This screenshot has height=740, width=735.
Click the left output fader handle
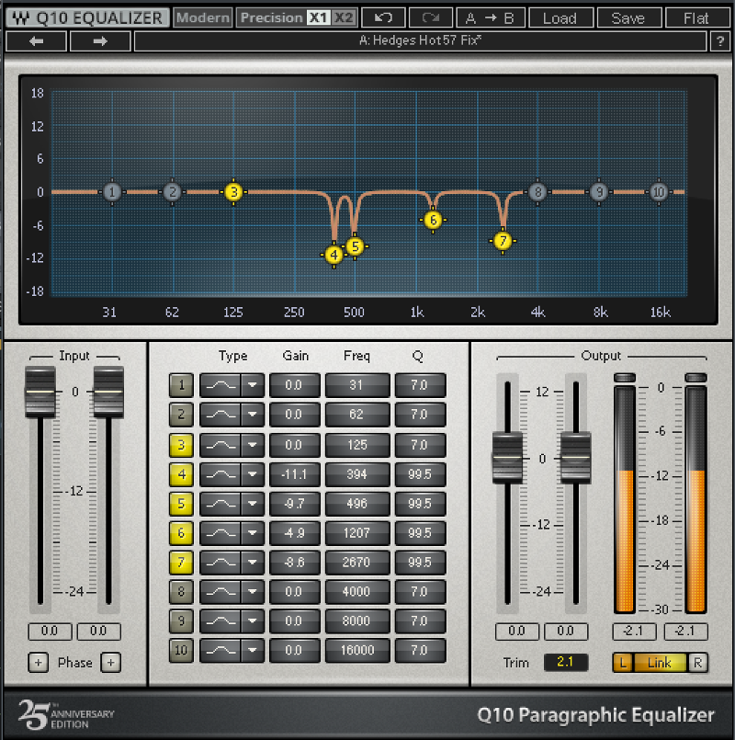[507, 457]
